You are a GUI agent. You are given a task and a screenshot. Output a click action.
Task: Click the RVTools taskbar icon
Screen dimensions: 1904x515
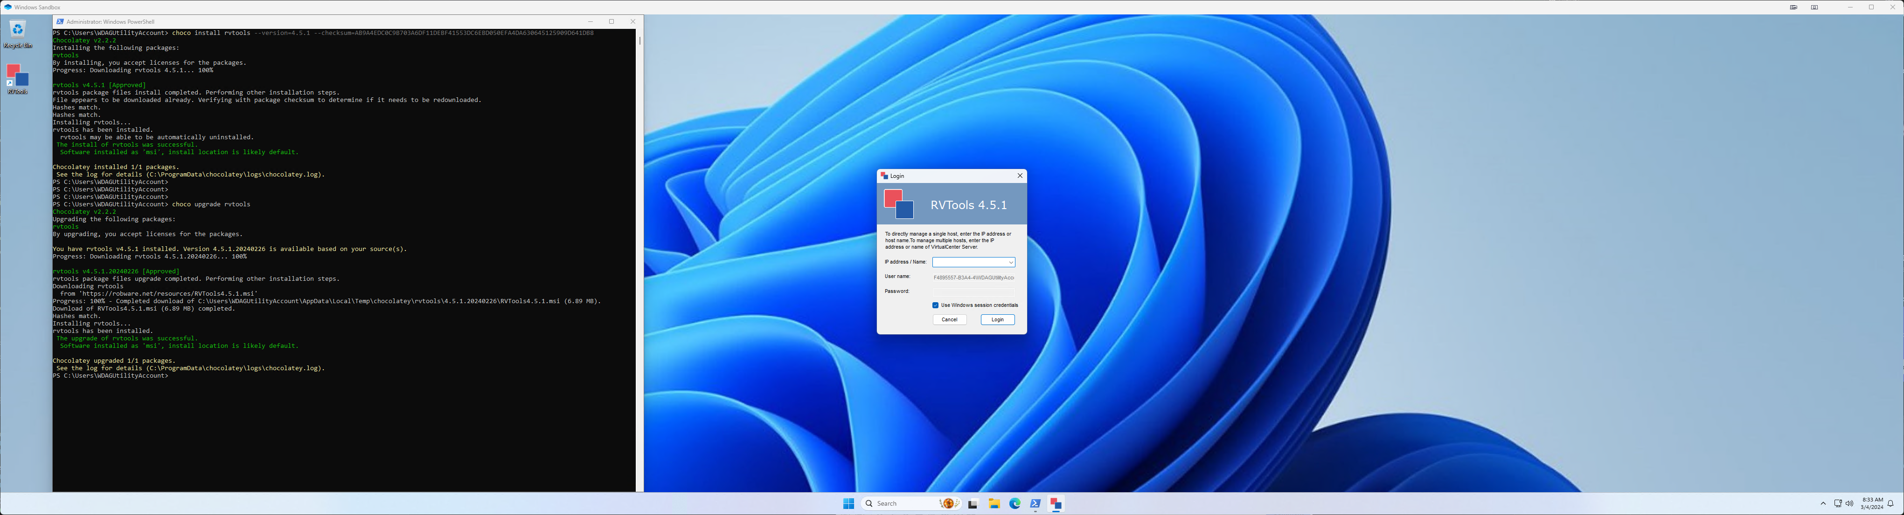1056,503
